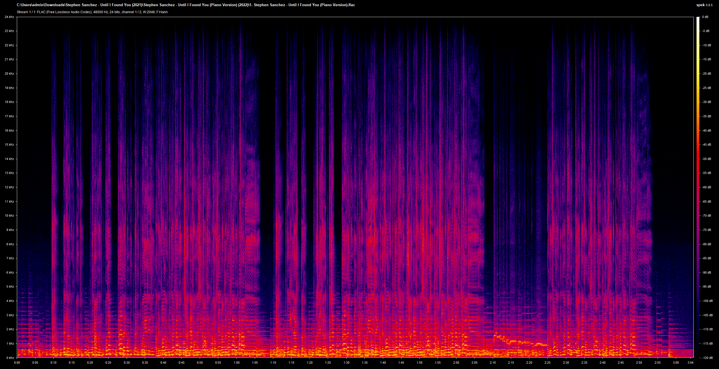Click the "0 kHz" axis origin label
The width and height of the screenshot is (719, 369).
coord(10,358)
